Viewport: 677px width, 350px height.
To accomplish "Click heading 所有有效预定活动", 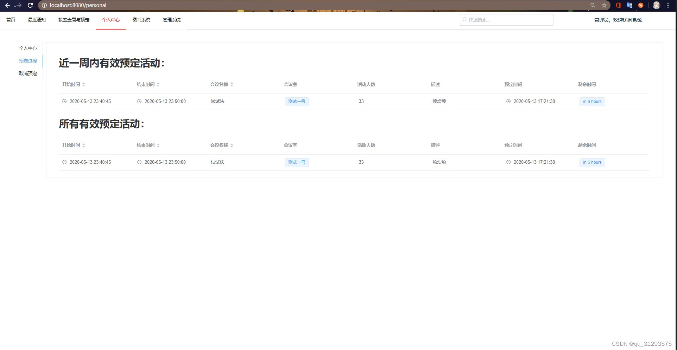I will pos(101,124).
